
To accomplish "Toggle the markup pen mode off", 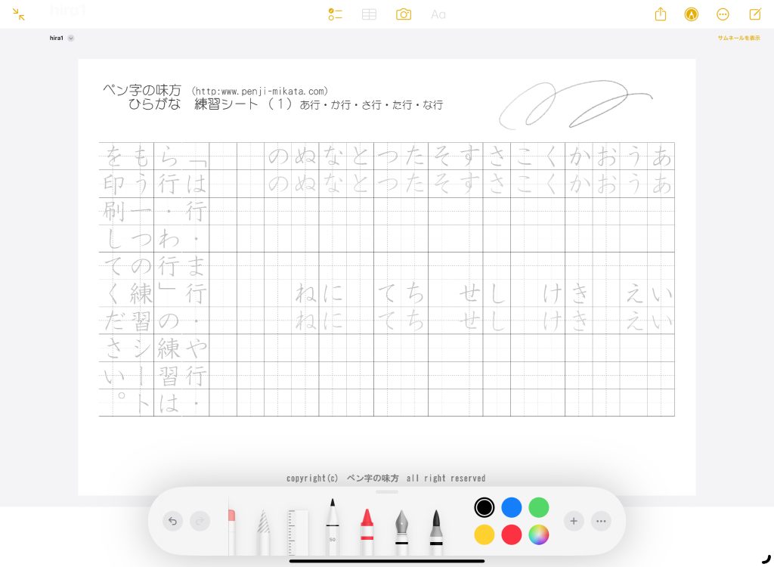I will pos(691,14).
